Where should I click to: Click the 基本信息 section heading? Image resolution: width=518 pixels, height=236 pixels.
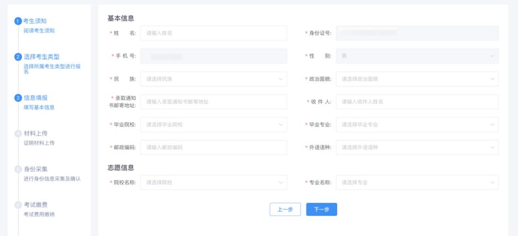[x=120, y=19]
